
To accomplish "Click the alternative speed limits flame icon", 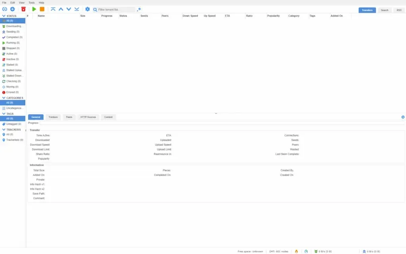I will [x=296, y=251].
